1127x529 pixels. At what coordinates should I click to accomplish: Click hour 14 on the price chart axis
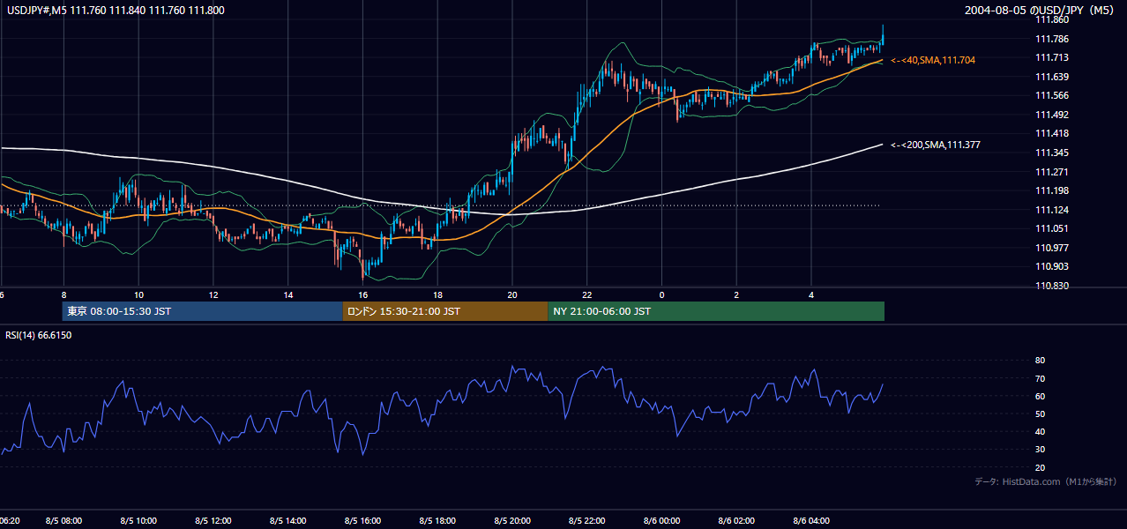[288, 294]
